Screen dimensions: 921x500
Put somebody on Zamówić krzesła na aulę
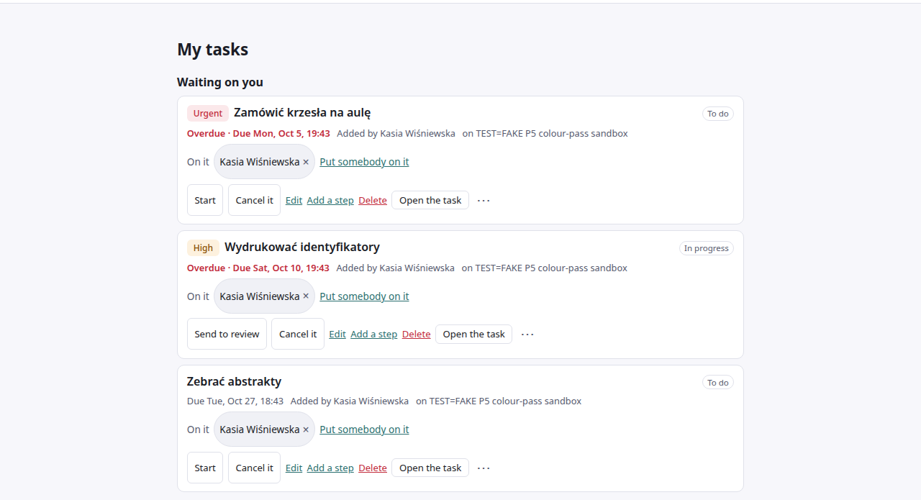[x=364, y=162]
